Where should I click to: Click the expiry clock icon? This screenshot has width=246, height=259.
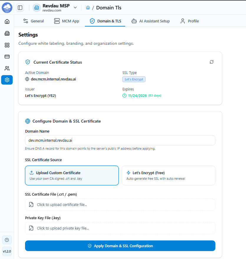point(124,96)
